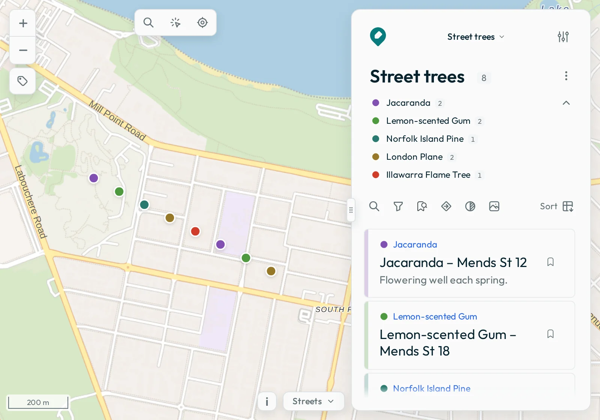Open the Norfolk Island Pine card link
Viewport: 600px width, 420px height.
(432, 388)
